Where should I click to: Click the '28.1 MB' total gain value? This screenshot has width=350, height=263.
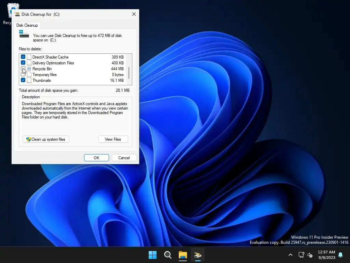coord(123,90)
